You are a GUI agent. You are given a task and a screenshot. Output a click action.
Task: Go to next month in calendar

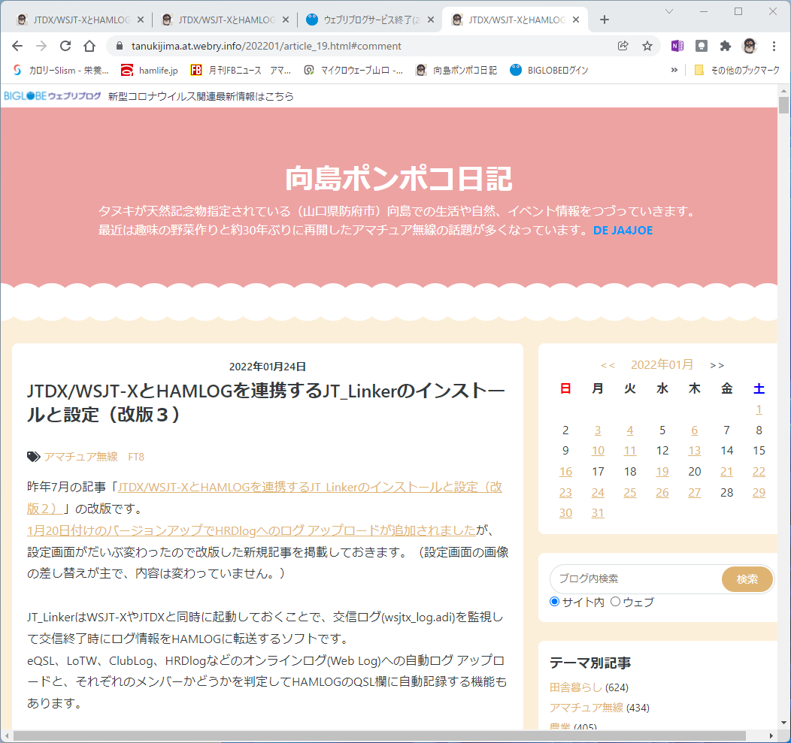[x=717, y=365]
